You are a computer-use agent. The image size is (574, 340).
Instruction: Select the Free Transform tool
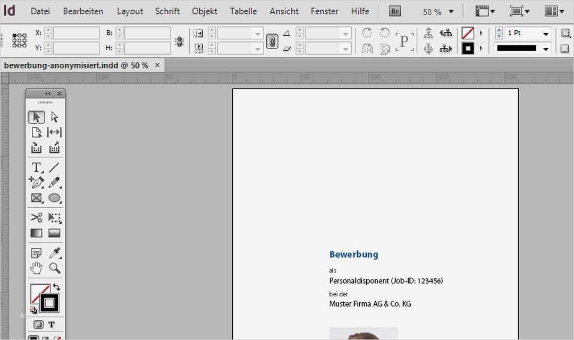tap(54, 217)
